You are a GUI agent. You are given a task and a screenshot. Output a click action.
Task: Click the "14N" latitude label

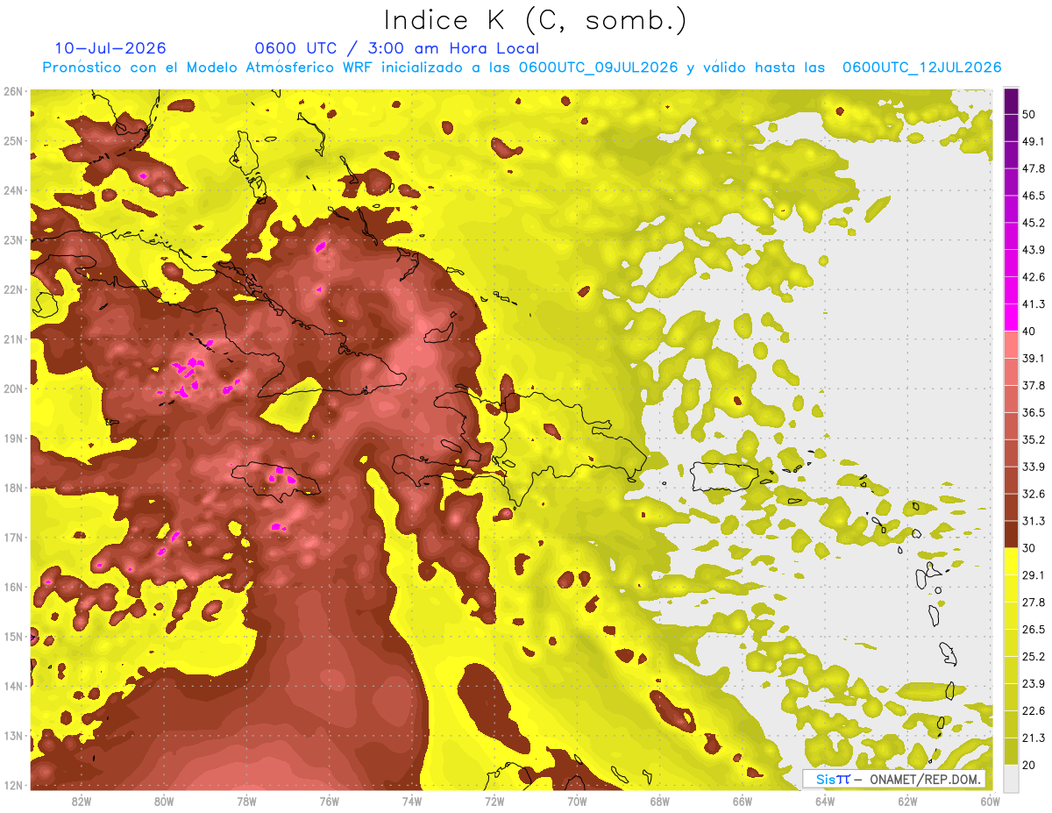tap(13, 686)
